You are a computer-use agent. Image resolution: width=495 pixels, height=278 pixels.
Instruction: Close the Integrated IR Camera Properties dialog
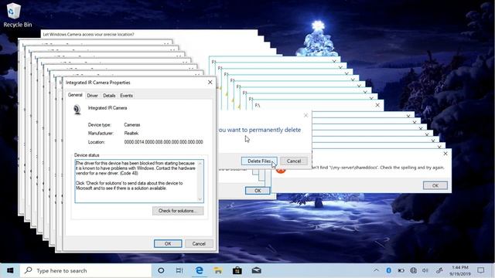pos(210,83)
